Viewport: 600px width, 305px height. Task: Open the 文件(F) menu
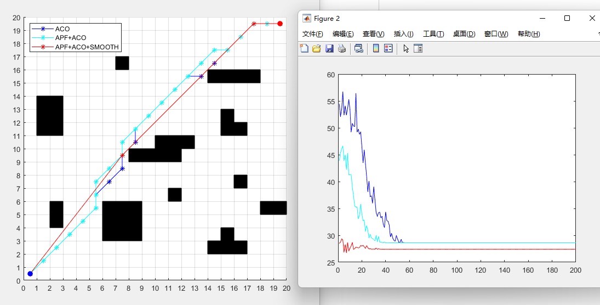[x=313, y=33]
